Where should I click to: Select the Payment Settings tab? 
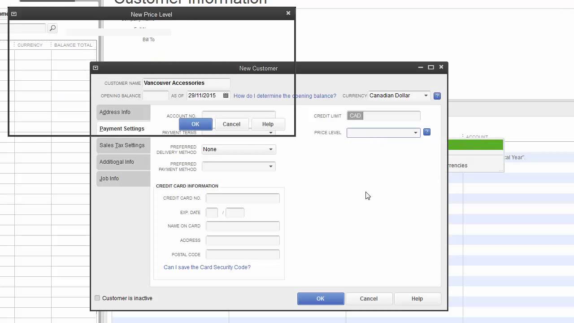(x=123, y=129)
